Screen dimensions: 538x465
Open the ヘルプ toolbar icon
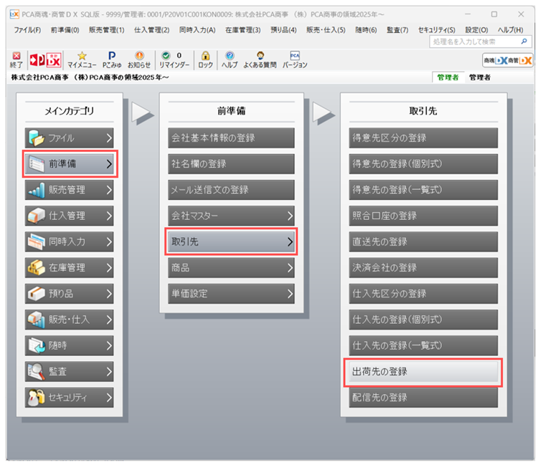point(230,59)
